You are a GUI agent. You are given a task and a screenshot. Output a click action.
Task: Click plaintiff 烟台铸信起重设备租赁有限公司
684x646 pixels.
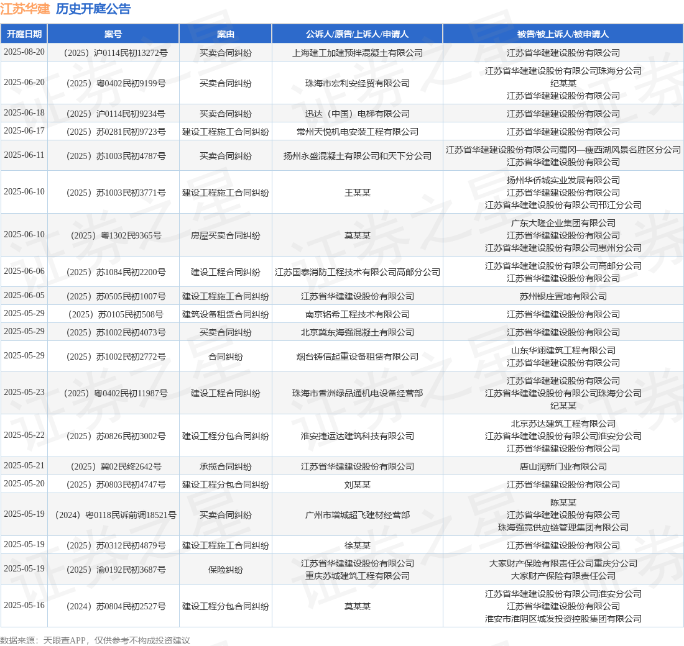[358, 357]
